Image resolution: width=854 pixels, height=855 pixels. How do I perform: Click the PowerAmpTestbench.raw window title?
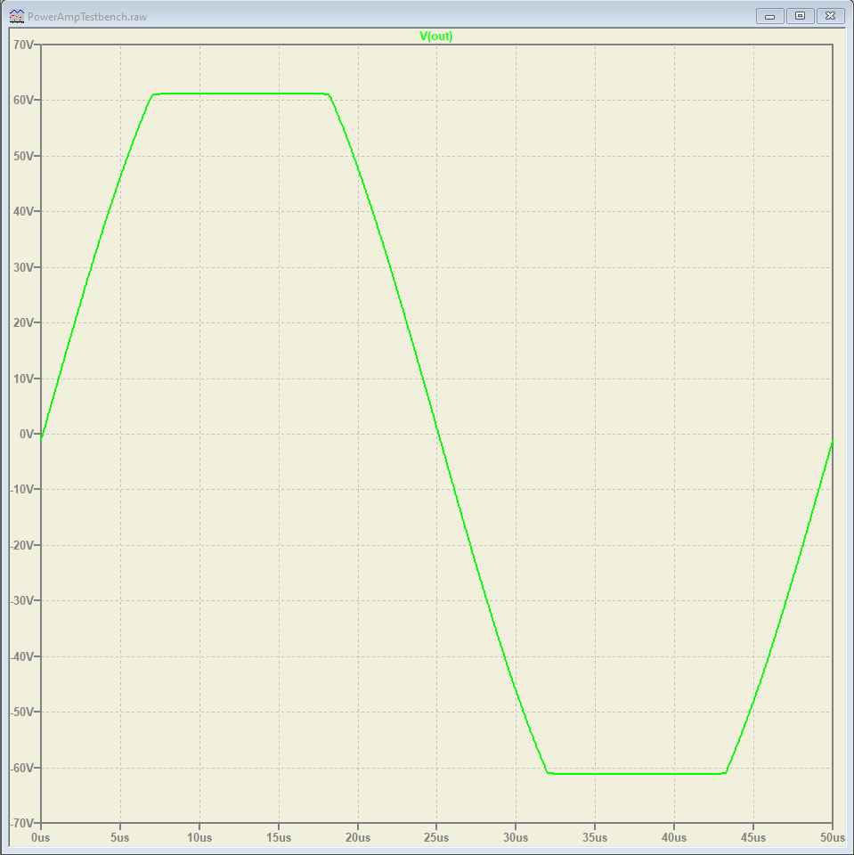tap(87, 17)
